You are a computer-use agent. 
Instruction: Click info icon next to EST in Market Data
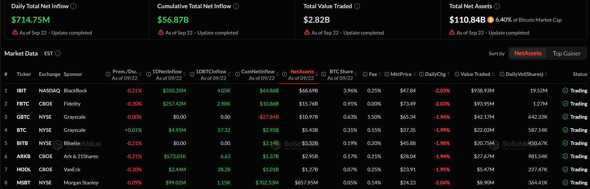[58, 53]
